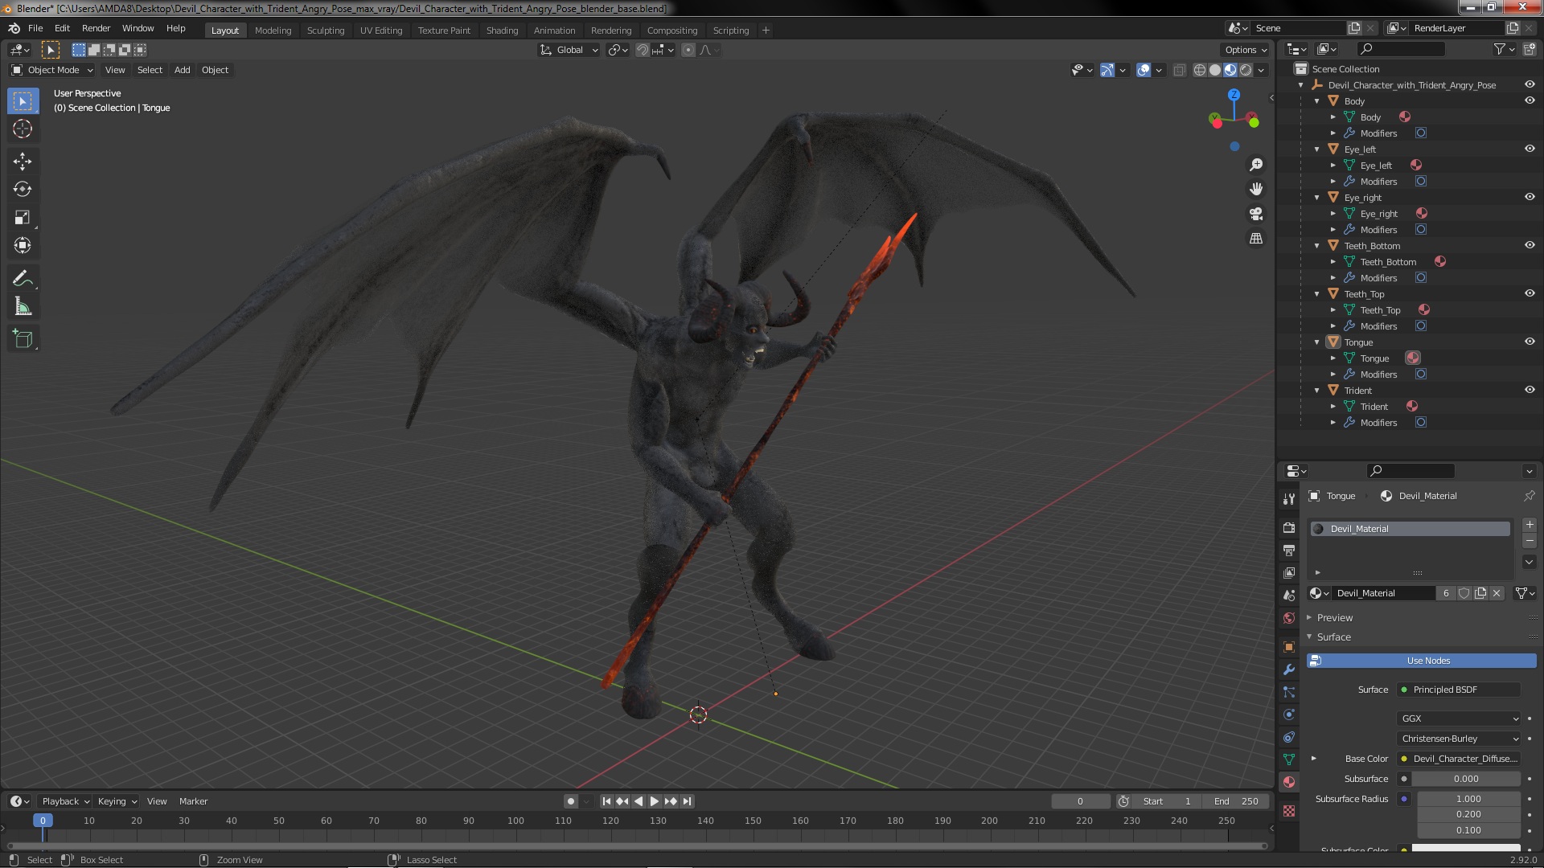Select the Annotate tool
Image resolution: width=1544 pixels, height=868 pixels.
pyautogui.click(x=23, y=279)
